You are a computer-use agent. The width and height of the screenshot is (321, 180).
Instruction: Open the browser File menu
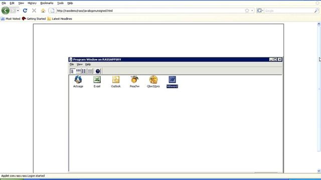click(4, 3)
